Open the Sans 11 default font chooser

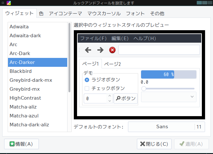coord(167,127)
